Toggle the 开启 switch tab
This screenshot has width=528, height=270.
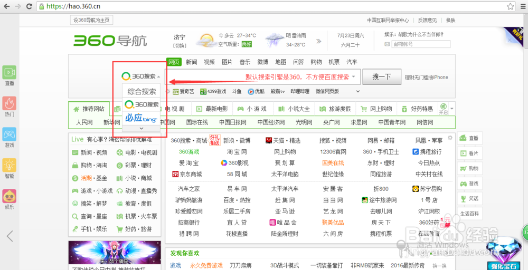pos(443,109)
